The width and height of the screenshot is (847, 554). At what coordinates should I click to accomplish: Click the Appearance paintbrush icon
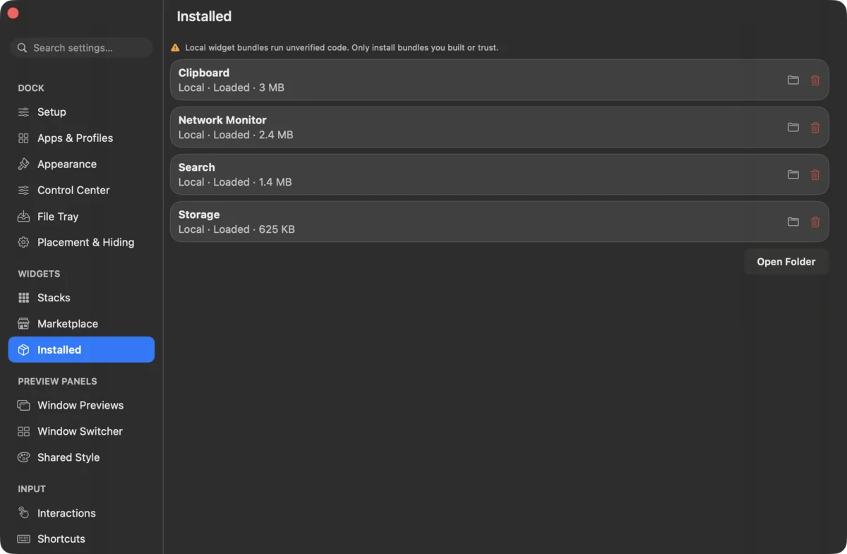(24, 164)
